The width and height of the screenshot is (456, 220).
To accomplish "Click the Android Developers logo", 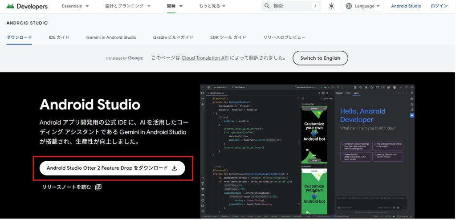I will (27, 6).
